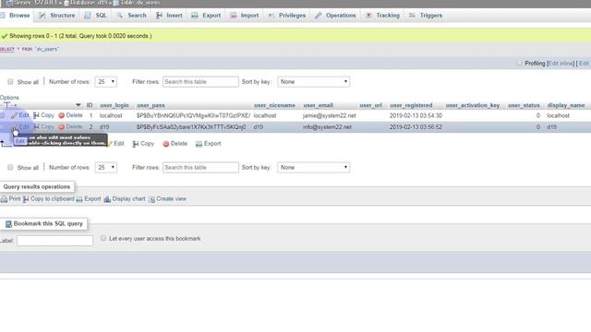Sort by the display_name column header
The image size is (591, 332).
coord(566,105)
